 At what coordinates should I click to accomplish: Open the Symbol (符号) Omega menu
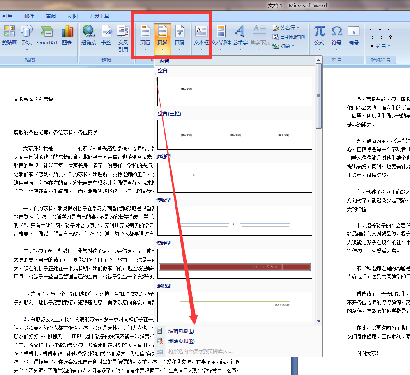[x=336, y=39]
